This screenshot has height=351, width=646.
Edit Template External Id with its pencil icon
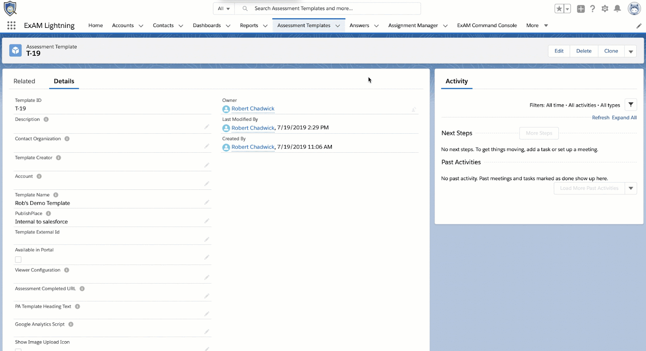point(207,240)
